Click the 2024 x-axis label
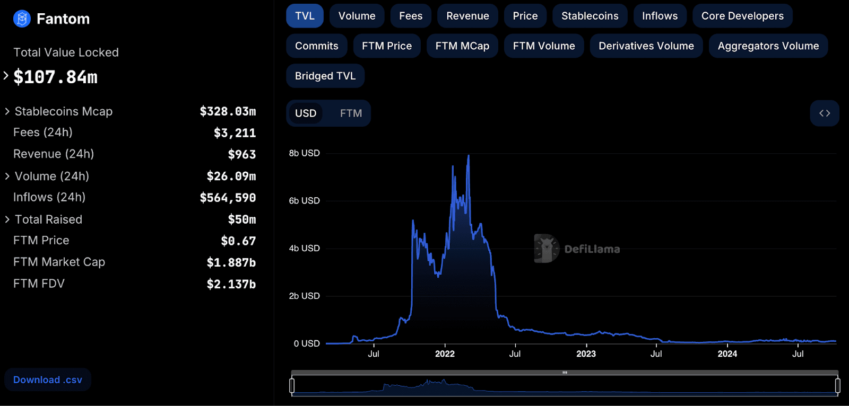 tap(727, 354)
